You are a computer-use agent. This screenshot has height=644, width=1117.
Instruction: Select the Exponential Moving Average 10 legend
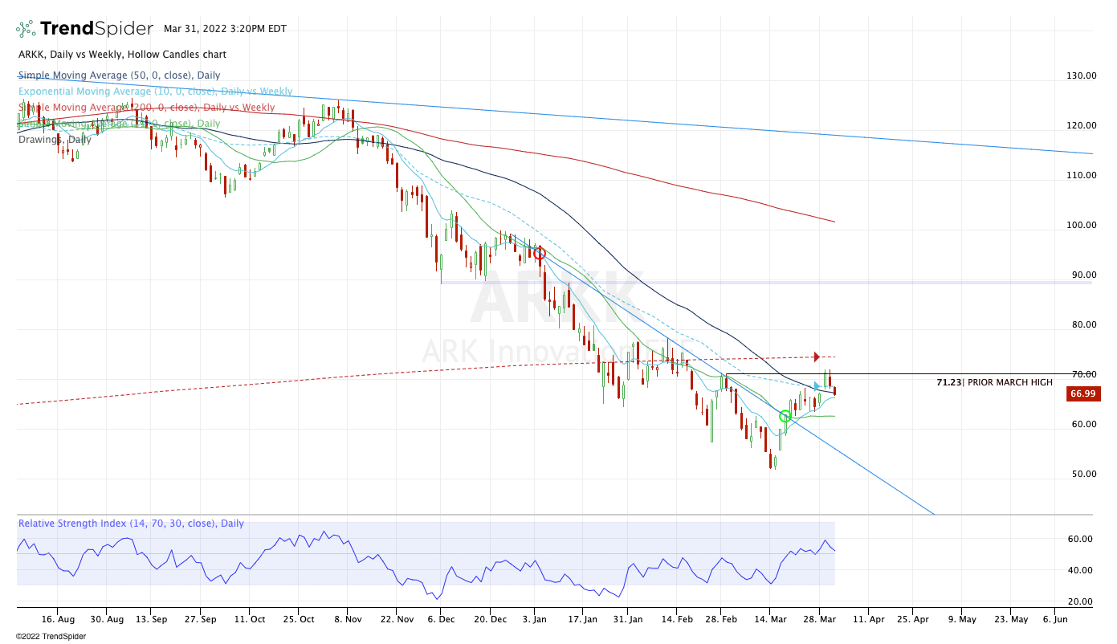[x=155, y=92]
